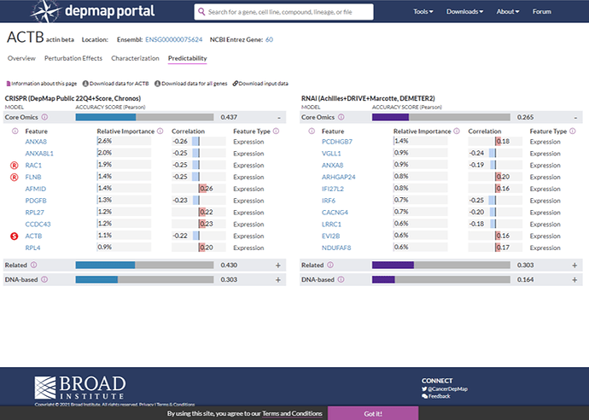This screenshot has height=420, width=589.
Task: Collapse the RNAi Core Omics section
Action: 575,118
